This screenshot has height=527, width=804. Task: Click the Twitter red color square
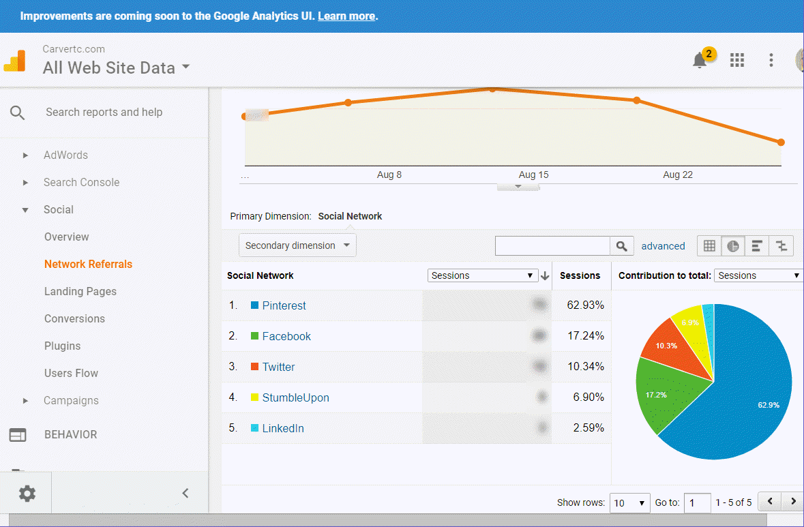click(x=254, y=367)
